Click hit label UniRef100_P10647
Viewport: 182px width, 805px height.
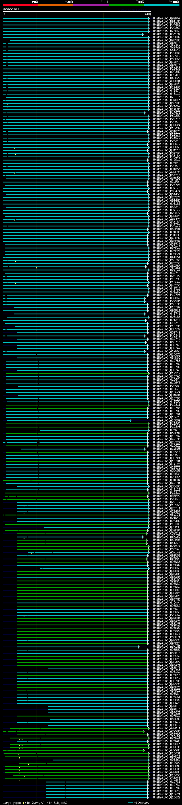point(167,282)
